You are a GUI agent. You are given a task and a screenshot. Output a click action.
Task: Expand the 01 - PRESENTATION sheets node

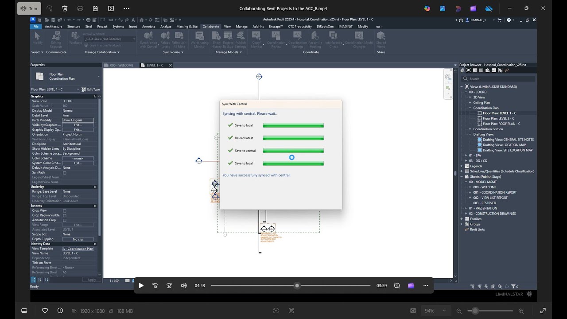[x=466, y=208]
